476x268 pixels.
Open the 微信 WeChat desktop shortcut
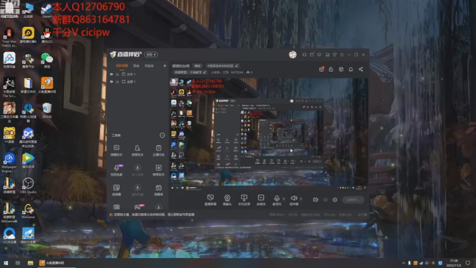point(47,60)
